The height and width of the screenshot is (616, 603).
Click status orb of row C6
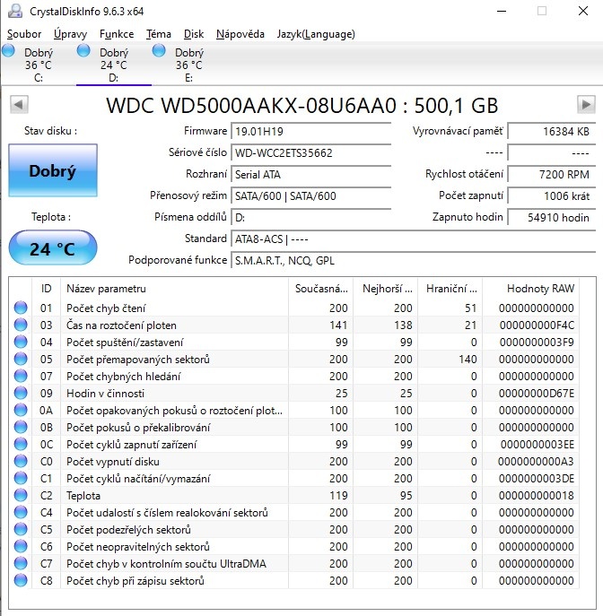[21, 546]
